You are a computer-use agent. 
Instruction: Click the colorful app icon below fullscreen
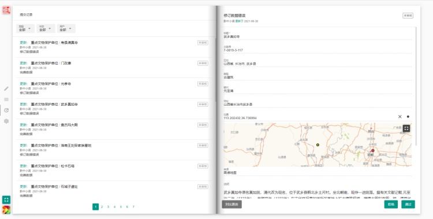[6, 210]
